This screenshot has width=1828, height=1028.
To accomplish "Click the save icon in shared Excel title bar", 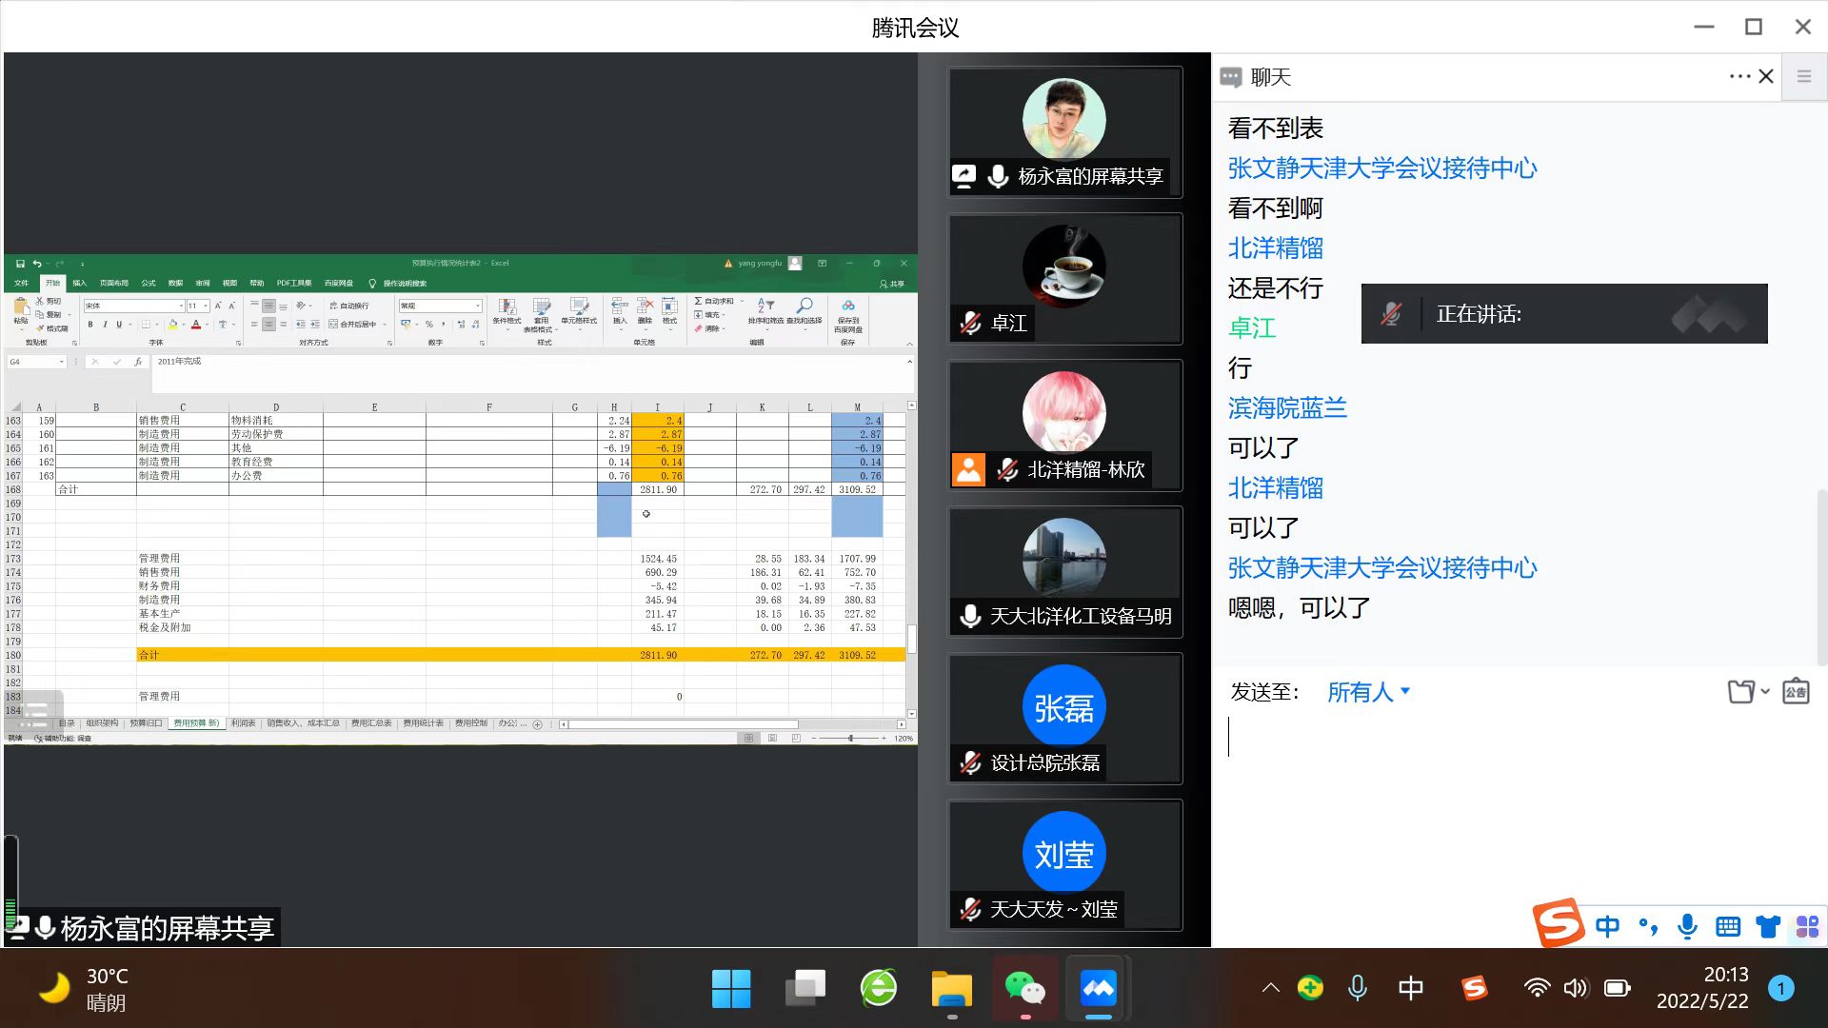I will (x=20, y=264).
